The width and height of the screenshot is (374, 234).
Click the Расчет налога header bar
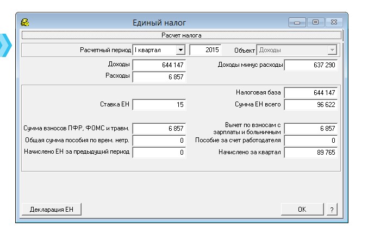click(x=181, y=35)
